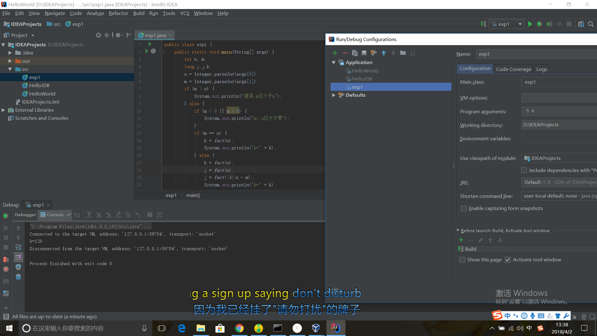Switch to Code Coverage tab
Image resolution: width=597 pixels, height=336 pixels.
point(513,69)
